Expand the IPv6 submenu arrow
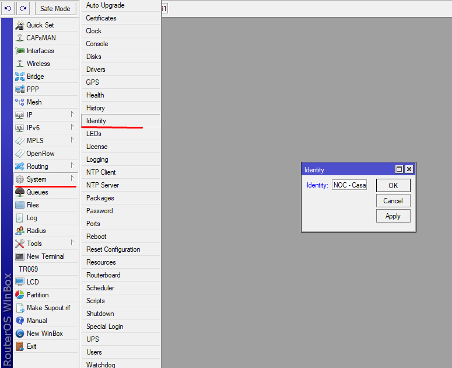The height and width of the screenshot is (368, 452). click(72, 127)
